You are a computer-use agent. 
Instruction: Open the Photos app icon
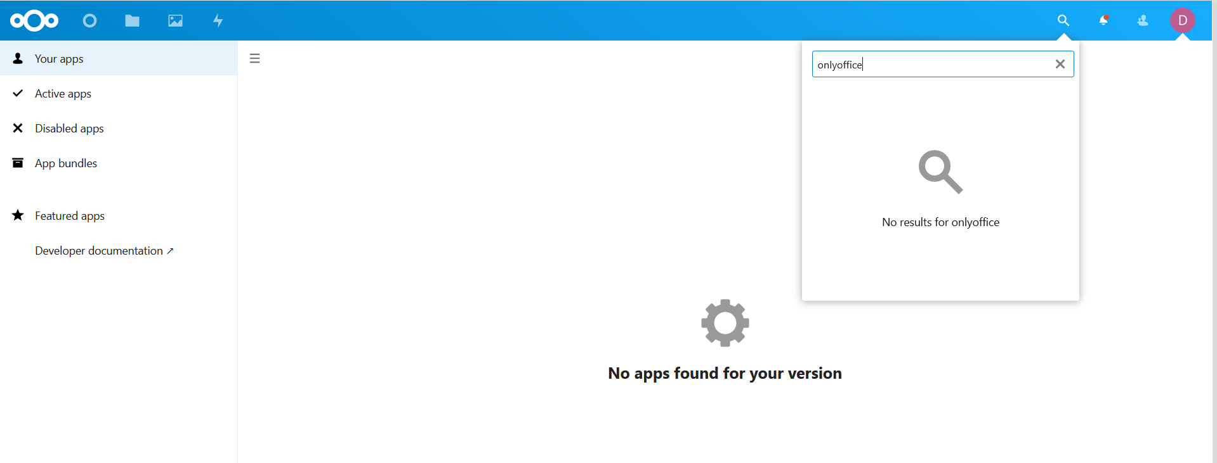point(175,21)
